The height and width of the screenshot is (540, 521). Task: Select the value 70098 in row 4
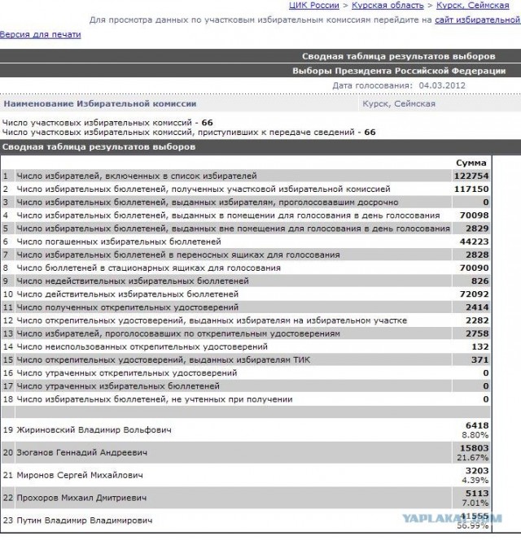click(x=474, y=216)
